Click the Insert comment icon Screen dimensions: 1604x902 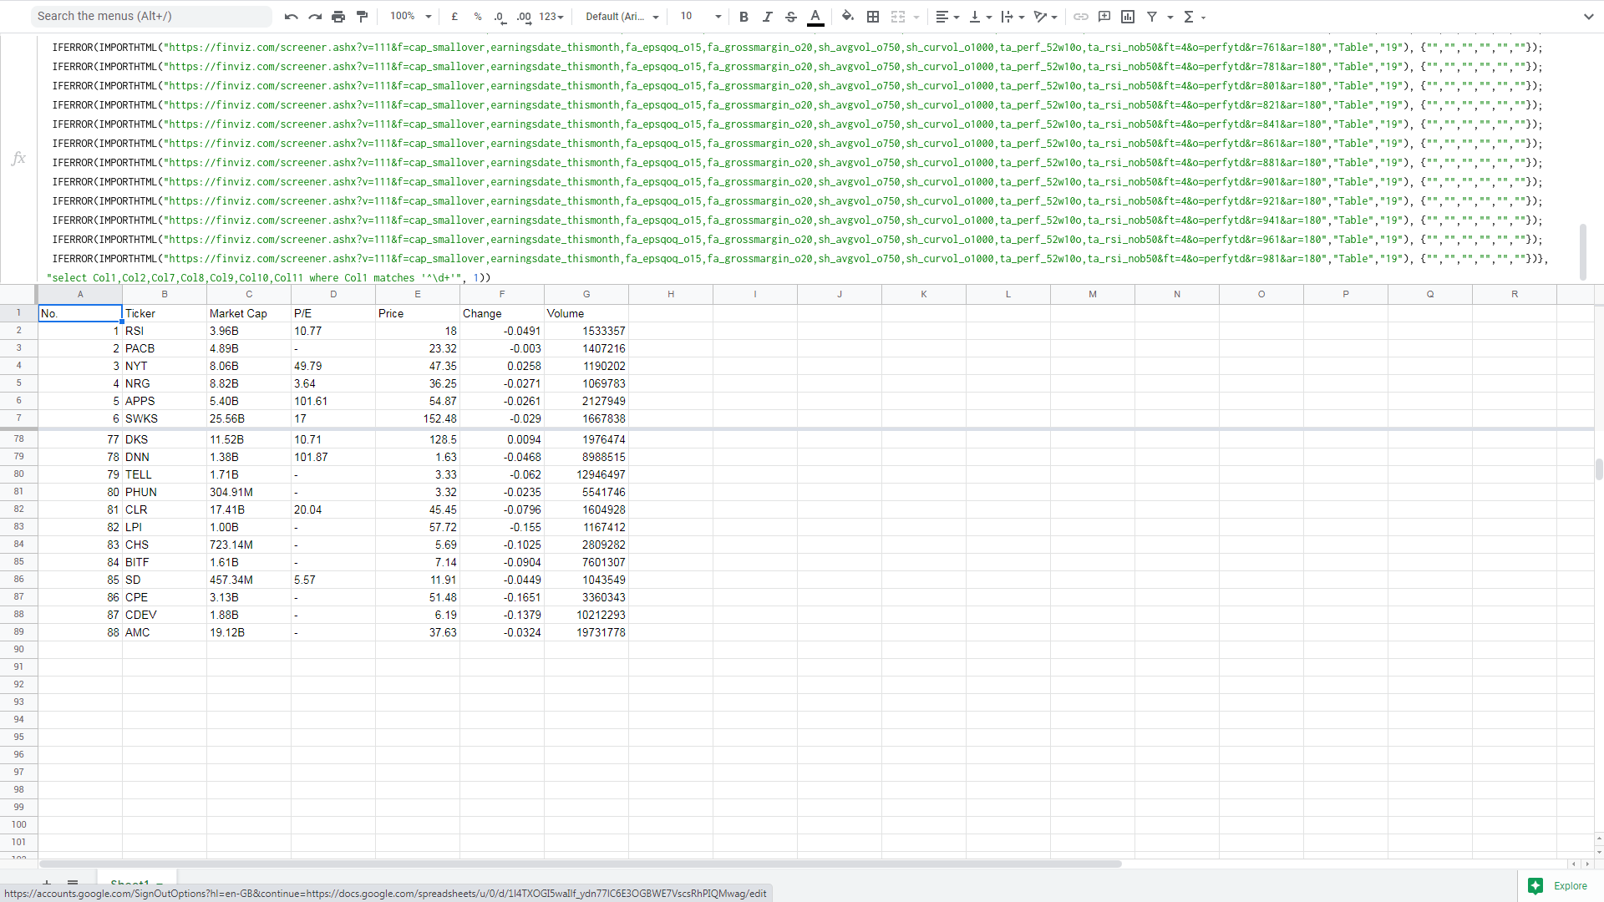pyautogui.click(x=1104, y=17)
